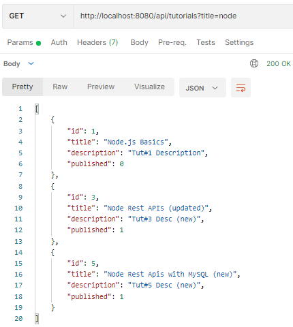Click "Tut#5 Desc (new)" description value

[x=164, y=285]
